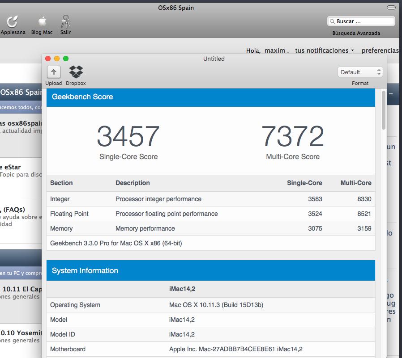Click the Memory multi-core value 3159
The image size is (402, 358).
364,228
